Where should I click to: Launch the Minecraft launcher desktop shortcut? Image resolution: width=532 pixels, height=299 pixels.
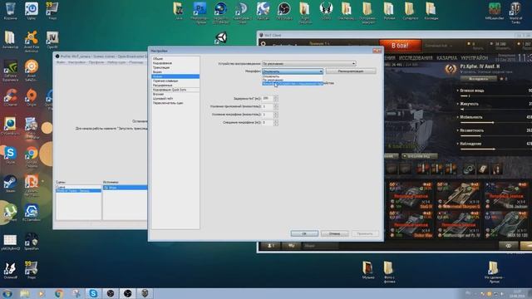pyautogui.click(x=495, y=11)
